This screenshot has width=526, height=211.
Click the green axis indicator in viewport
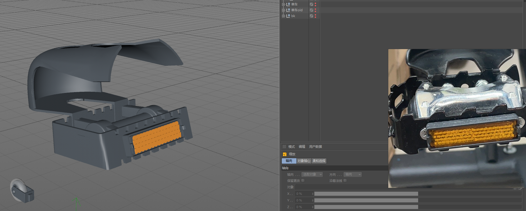76,204
